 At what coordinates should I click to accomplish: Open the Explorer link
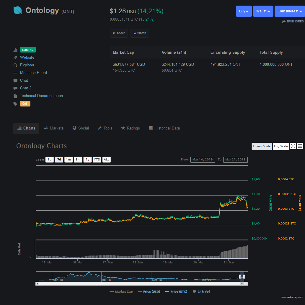pos(27,65)
